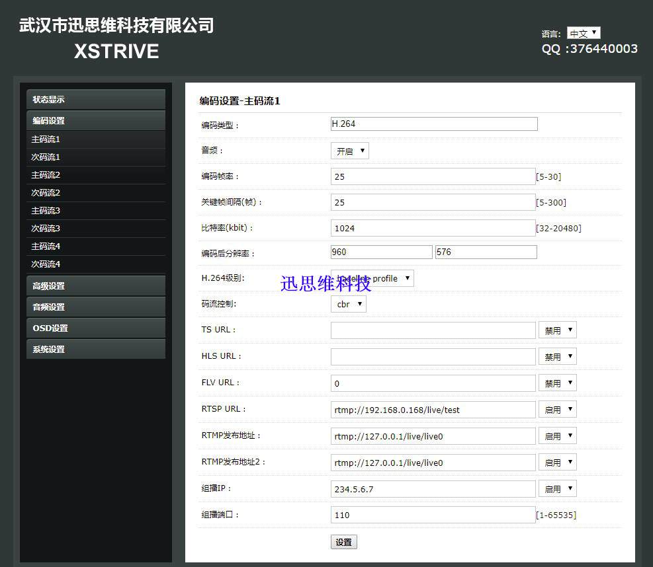
Task: Click the 比特率(kbit) input field
Action: (433, 228)
